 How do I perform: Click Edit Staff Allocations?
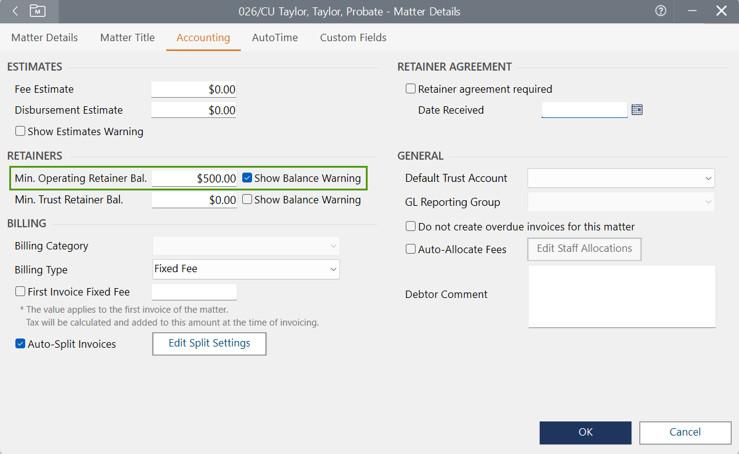pos(584,249)
